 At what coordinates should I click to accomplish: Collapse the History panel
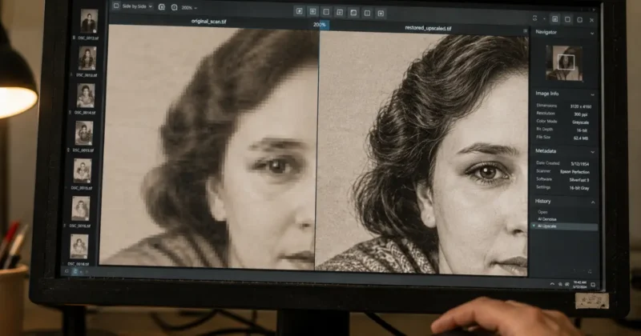click(593, 202)
